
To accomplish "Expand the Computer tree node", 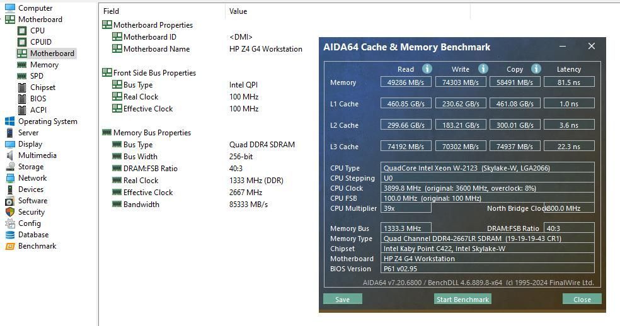I will 35,8.
